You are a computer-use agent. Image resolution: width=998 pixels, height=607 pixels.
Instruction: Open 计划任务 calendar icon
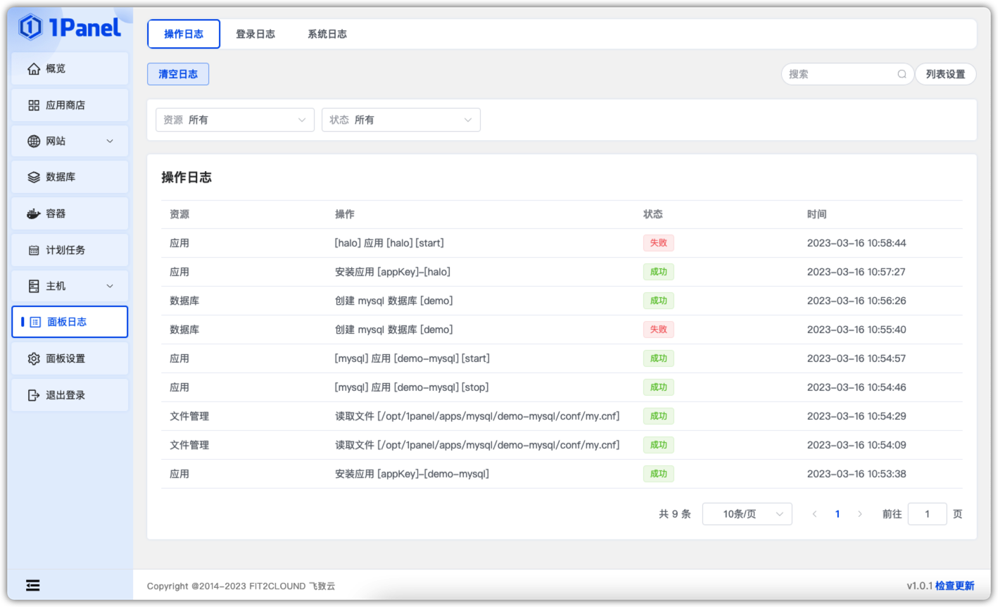pos(34,250)
